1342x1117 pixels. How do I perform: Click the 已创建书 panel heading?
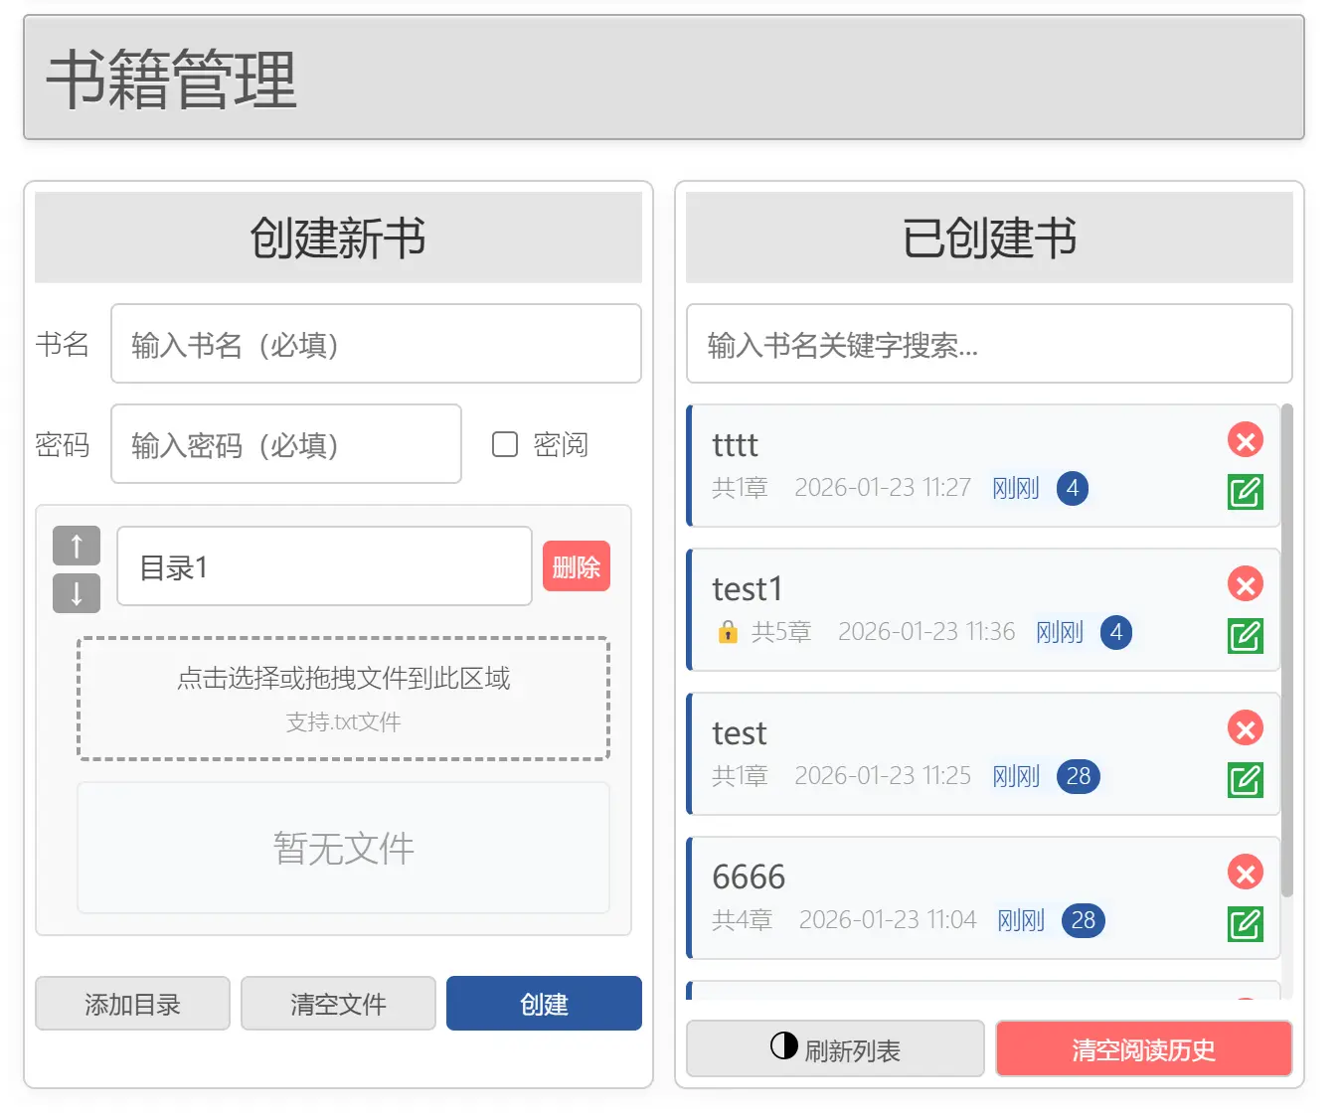tap(989, 239)
